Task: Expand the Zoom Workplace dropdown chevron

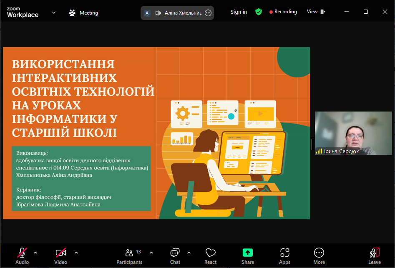Action: (54, 12)
